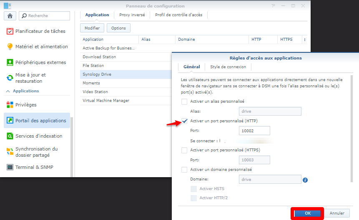Switch to Application tab
The height and width of the screenshot is (220, 359).
[97, 15]
